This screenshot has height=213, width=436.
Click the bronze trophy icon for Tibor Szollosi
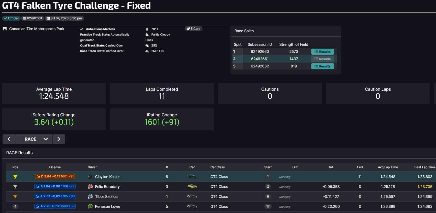(15, 197)
